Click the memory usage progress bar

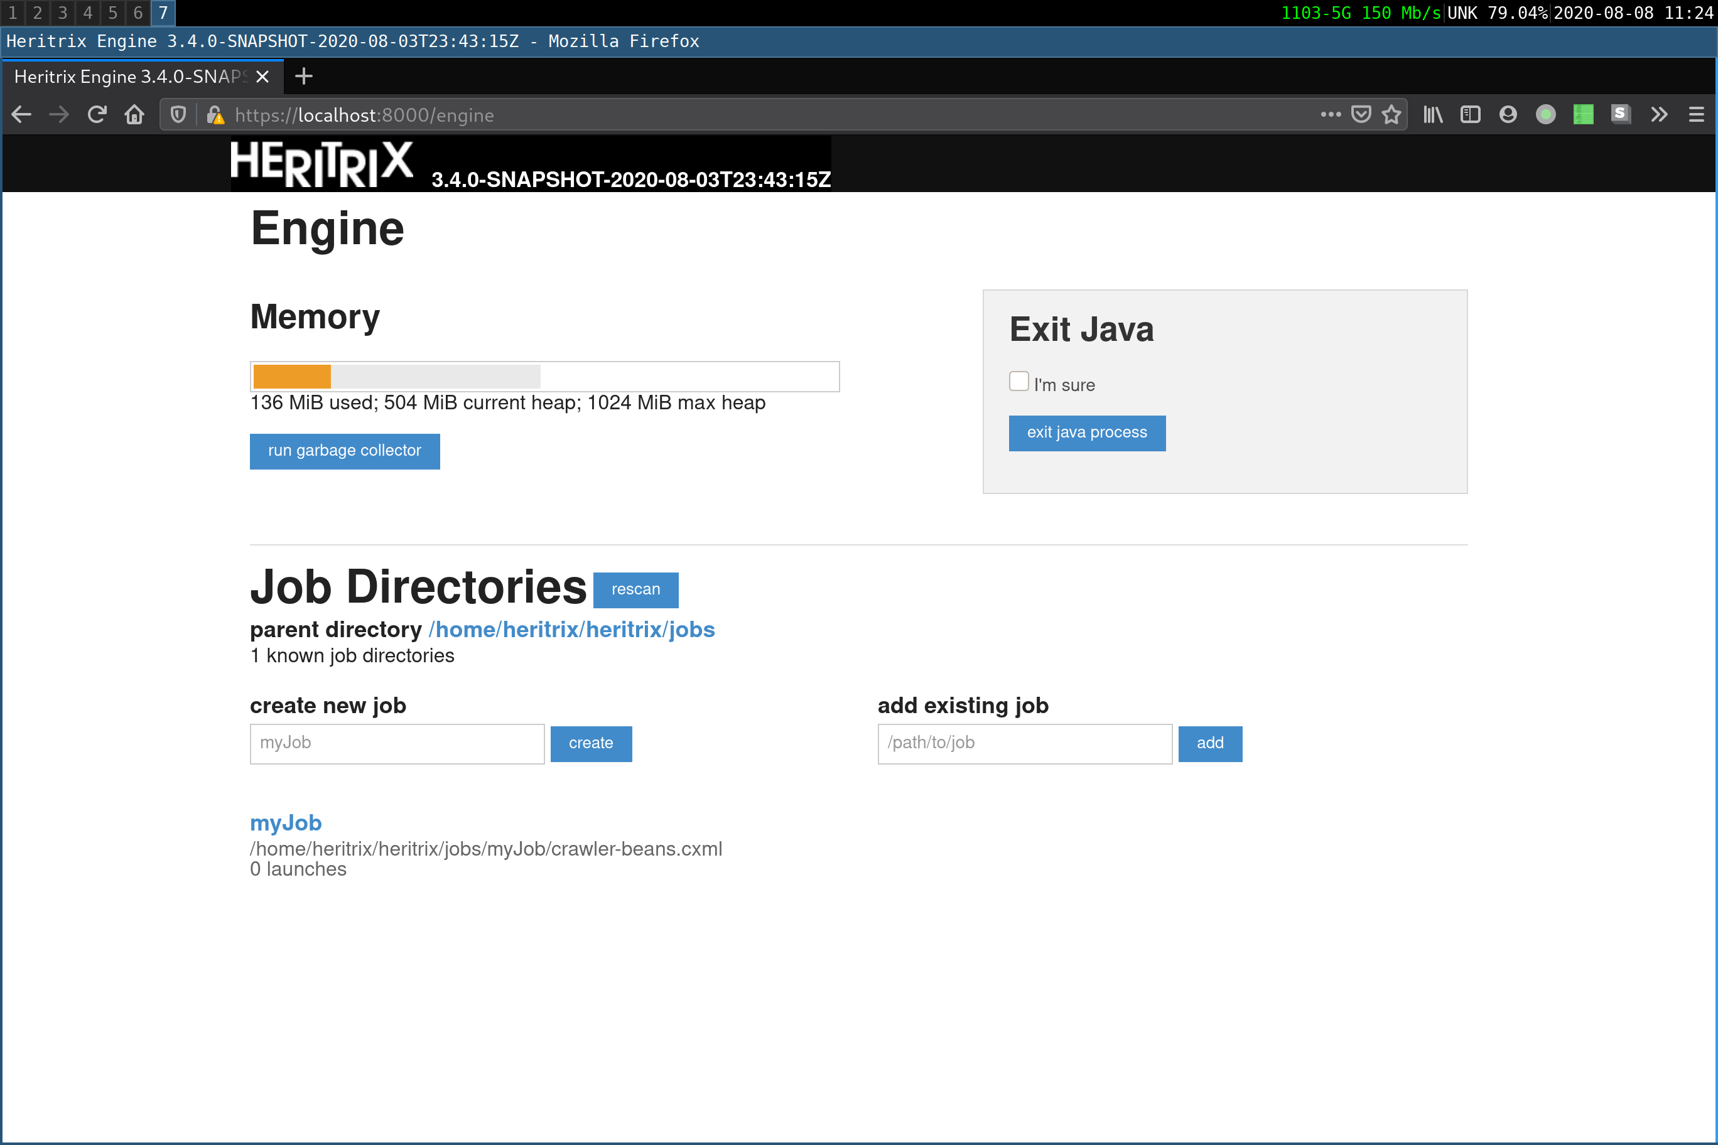544,377
